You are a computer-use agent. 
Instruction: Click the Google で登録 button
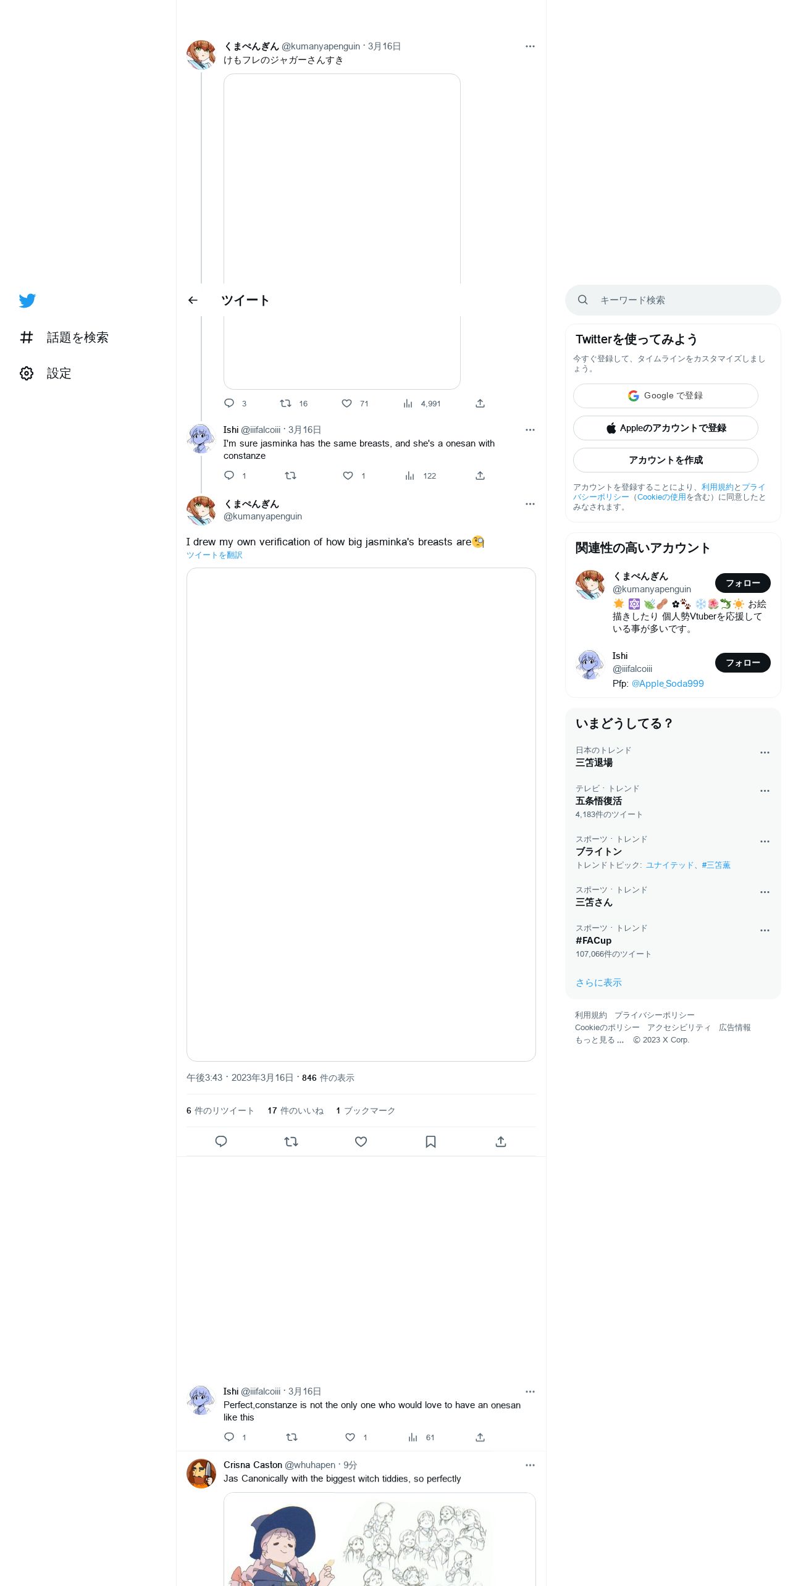tap(665, 396)
